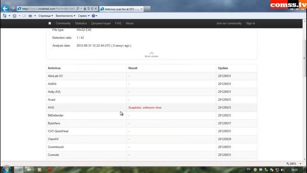Open the Statistics nav item
Image resolution: width=307 pixels, height=173 pixels.
[81, 24]
